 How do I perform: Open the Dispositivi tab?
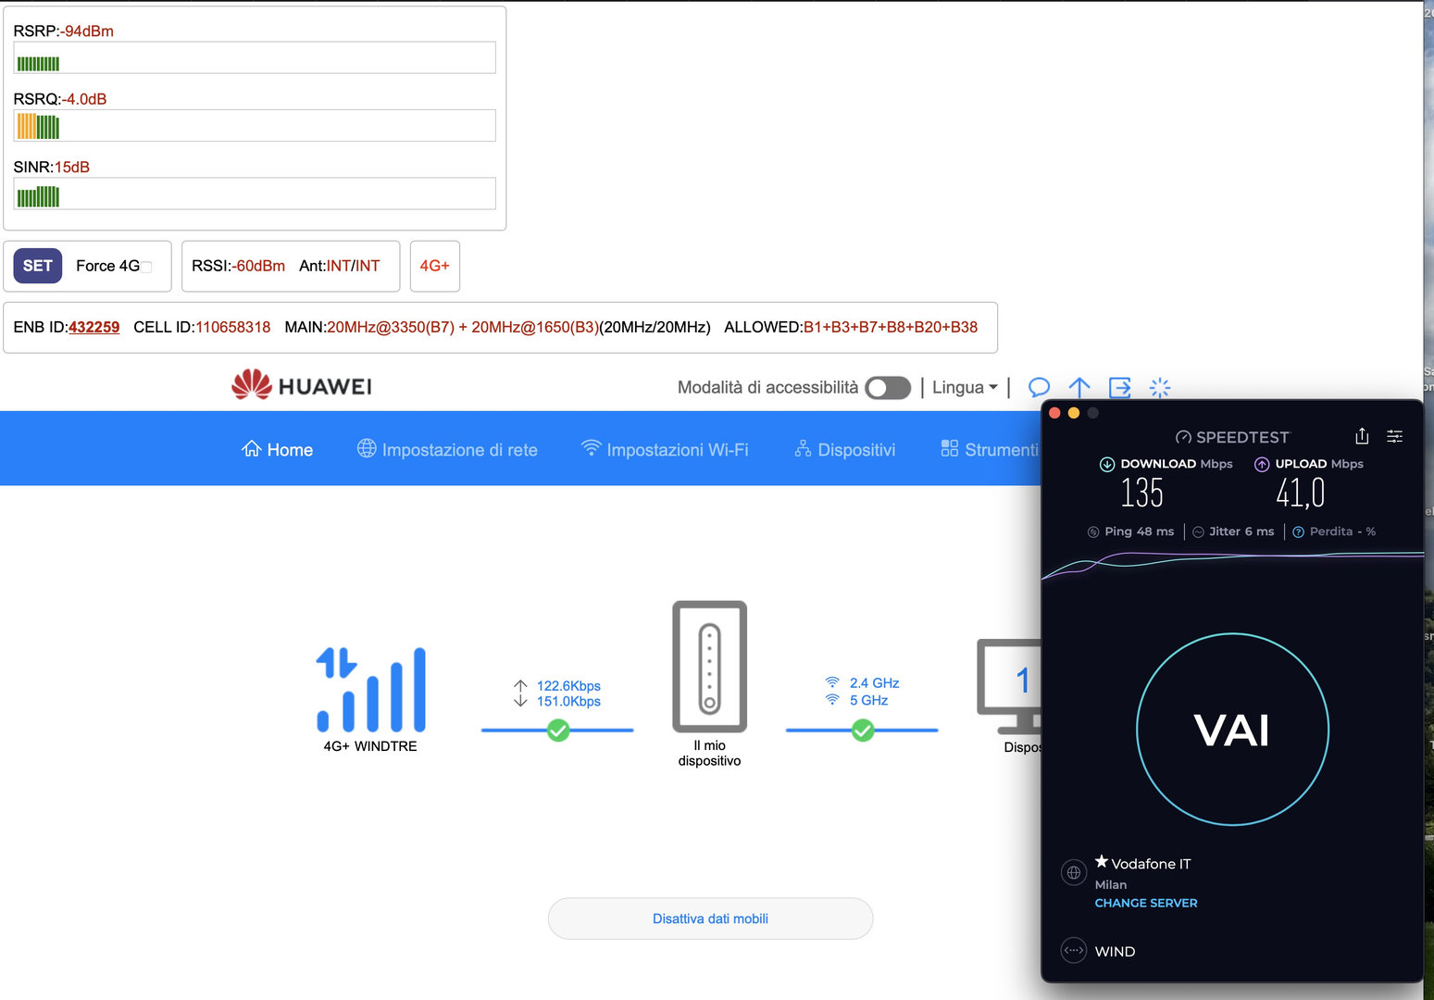click(x=845, y=449)
